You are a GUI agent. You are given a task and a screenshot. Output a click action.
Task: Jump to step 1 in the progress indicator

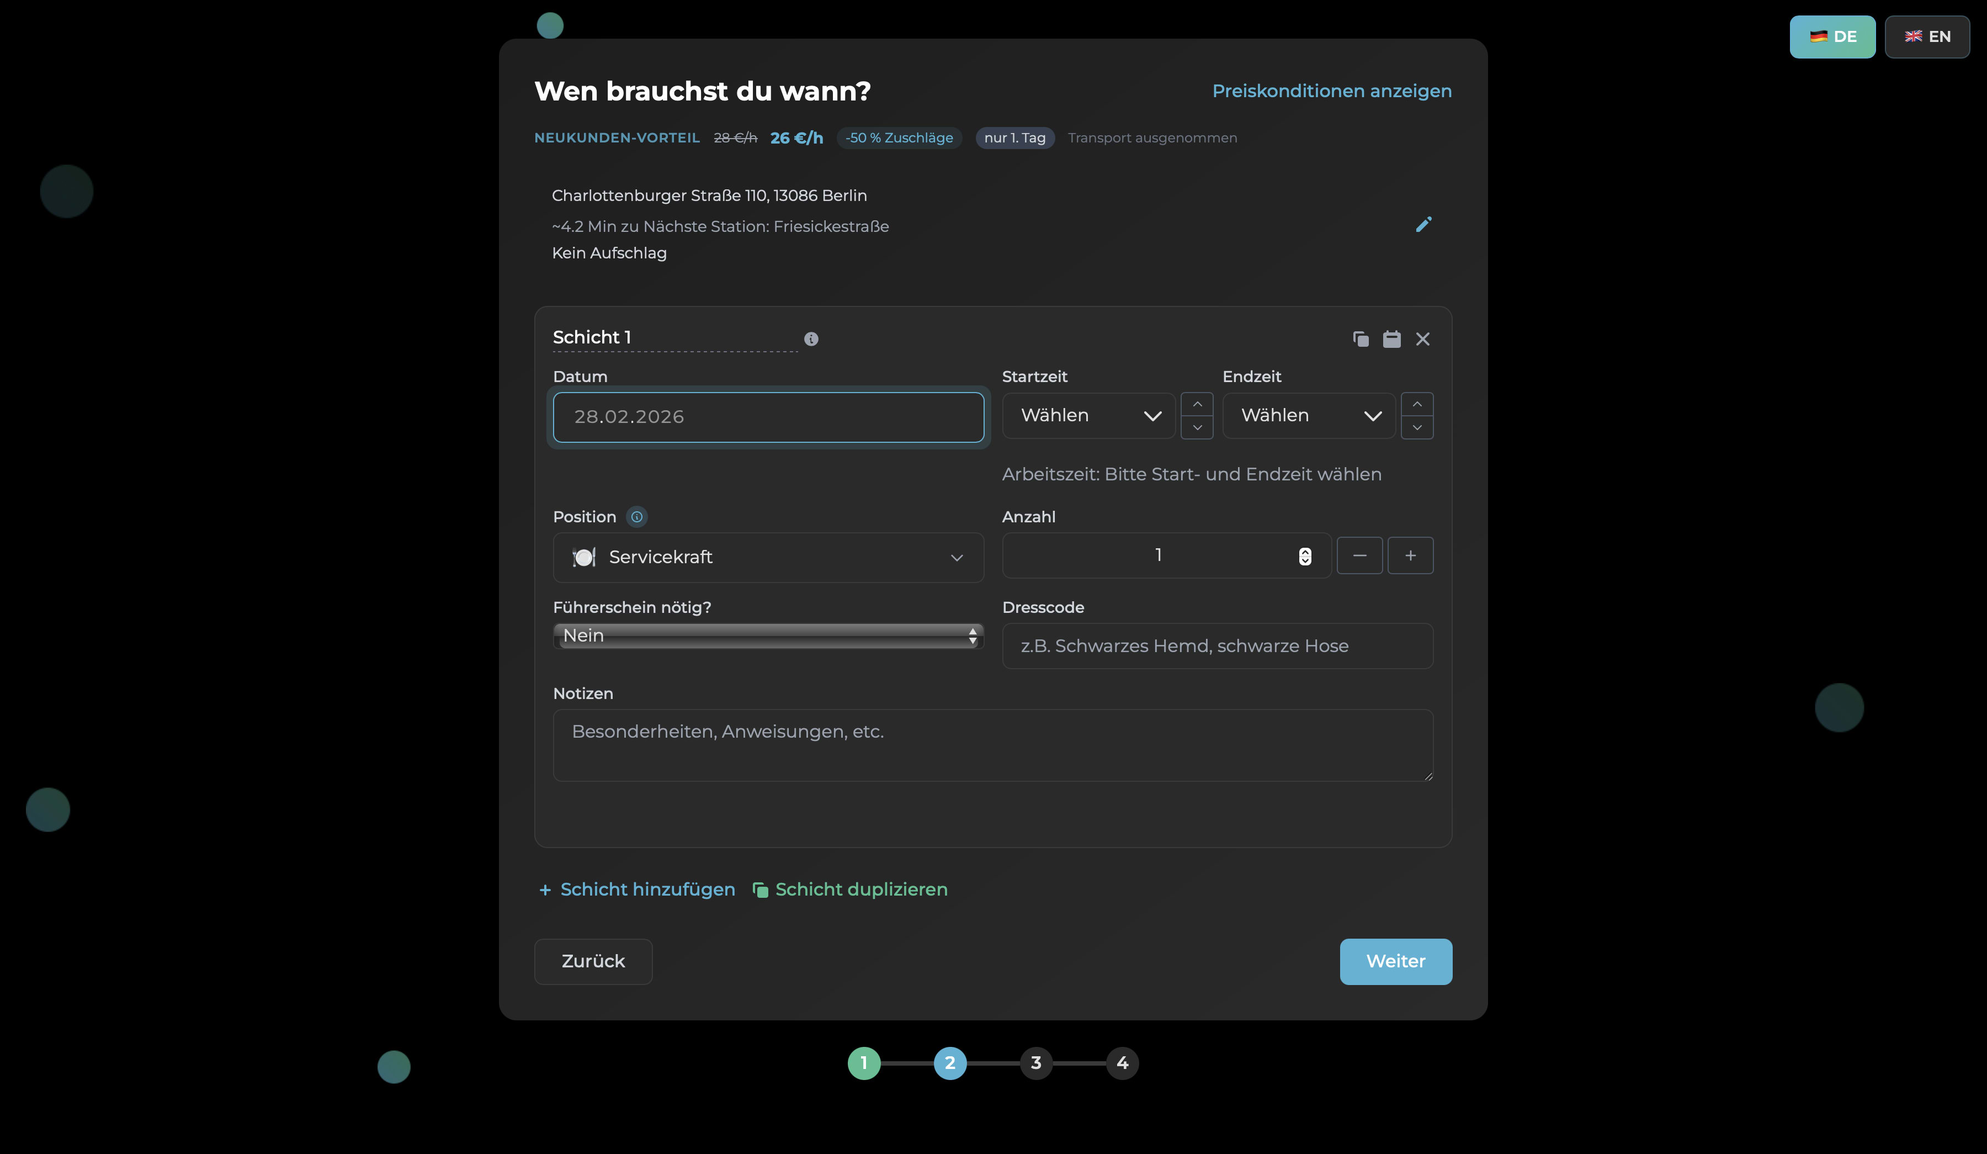863,1063
